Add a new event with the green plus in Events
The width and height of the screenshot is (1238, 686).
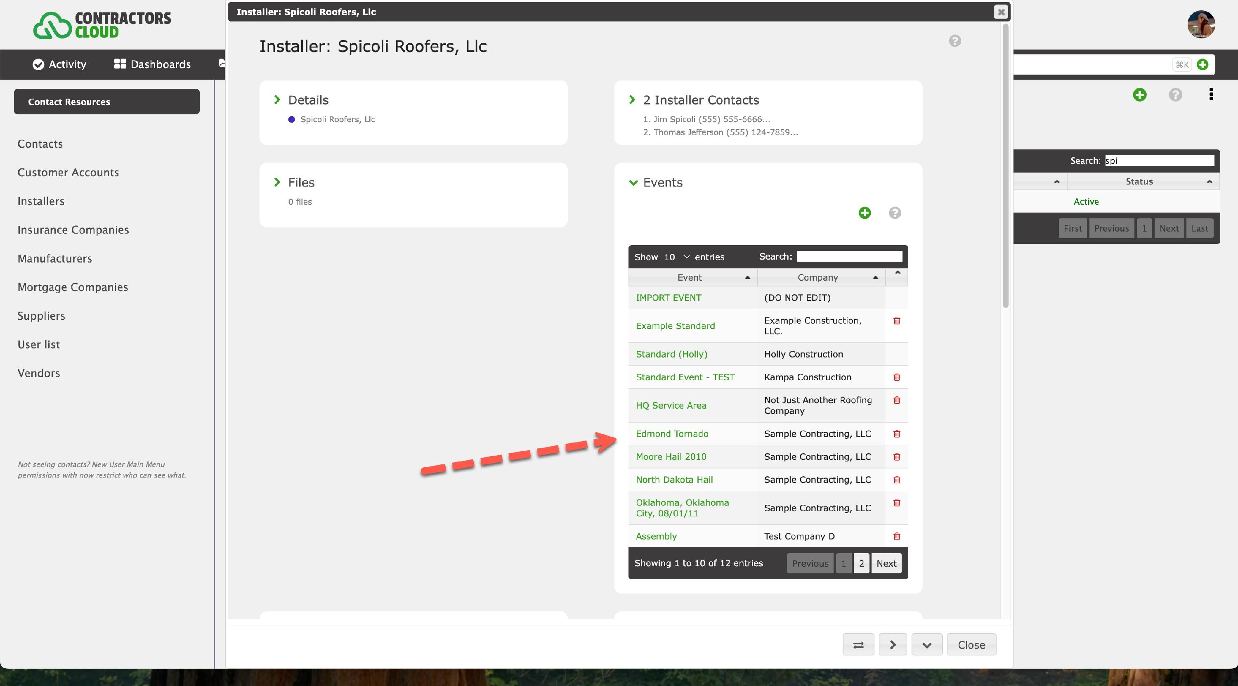pyautogui.click(x=865, y=213)
